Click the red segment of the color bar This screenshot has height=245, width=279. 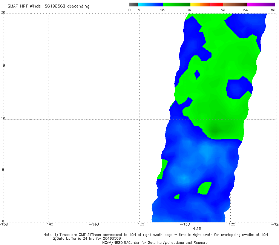(216, 5)
